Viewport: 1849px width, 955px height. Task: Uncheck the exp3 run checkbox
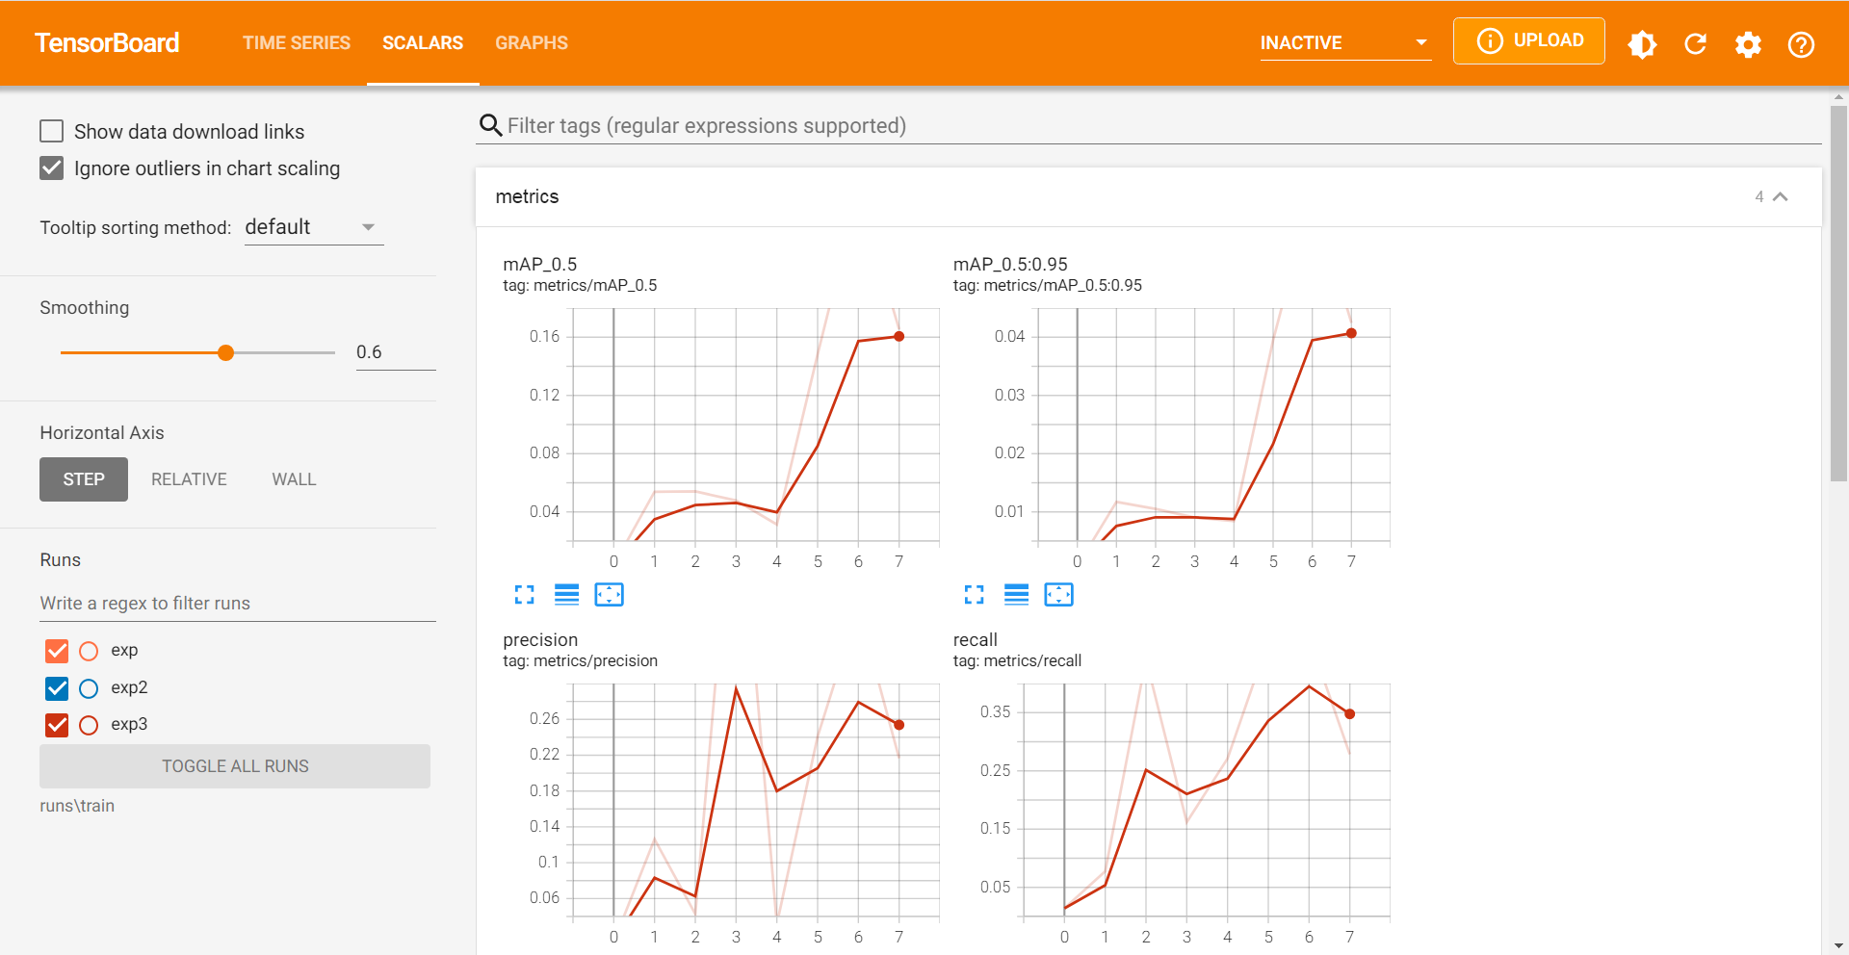(57, 725)
